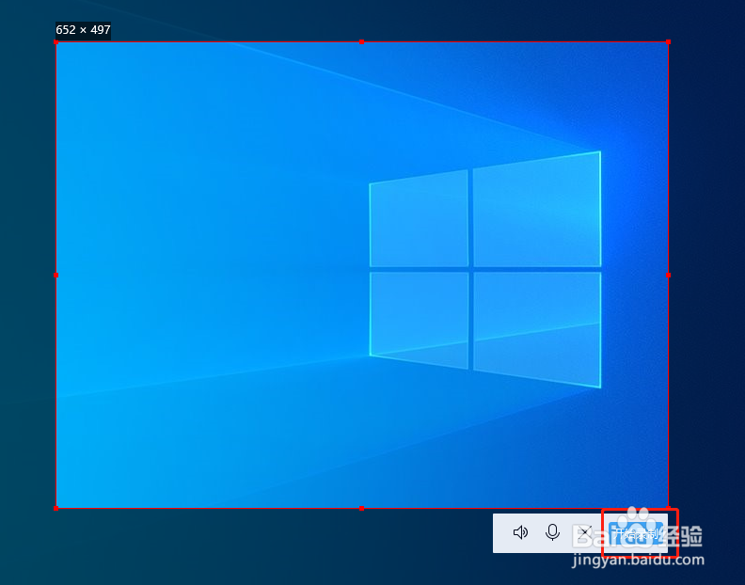
Task: Click the right-middle selection handle
Action: [668, 276]
